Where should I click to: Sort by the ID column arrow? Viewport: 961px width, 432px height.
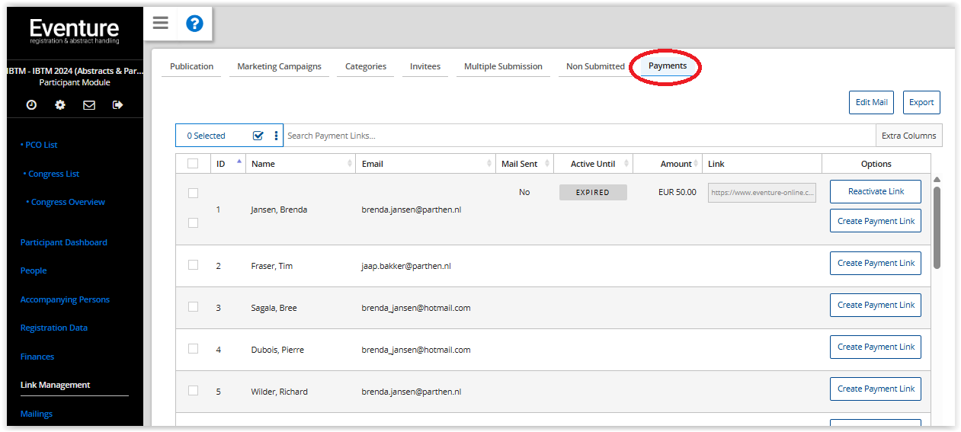coord(239,162)
